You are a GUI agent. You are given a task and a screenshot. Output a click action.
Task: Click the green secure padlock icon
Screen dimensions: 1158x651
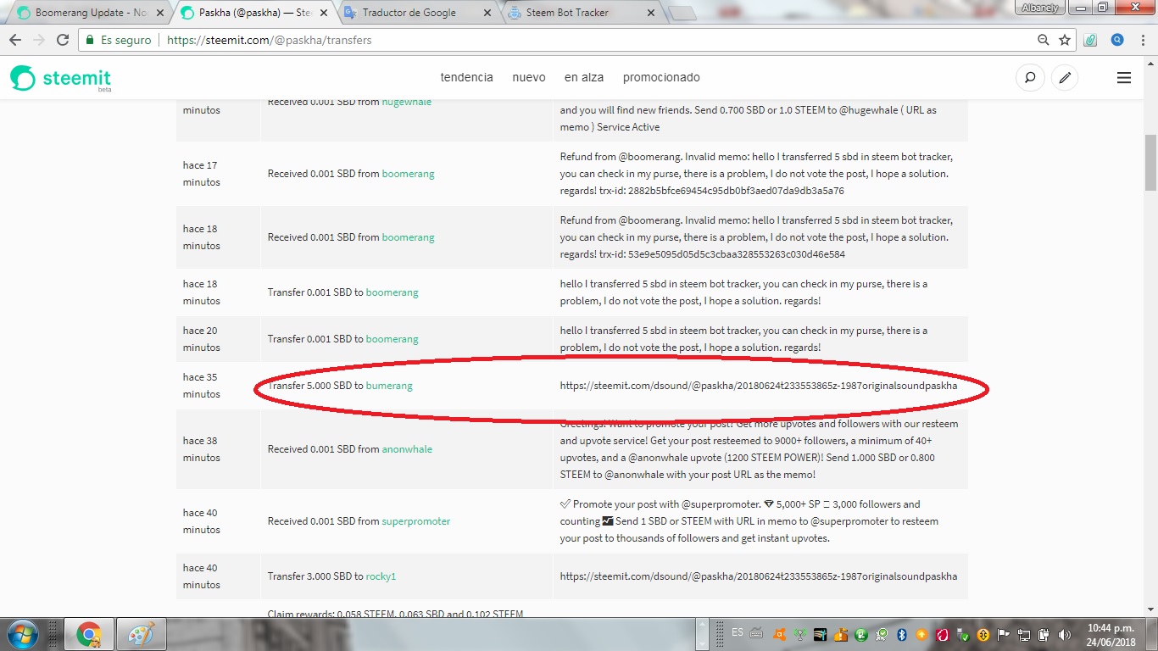click(x=90, y=40)
